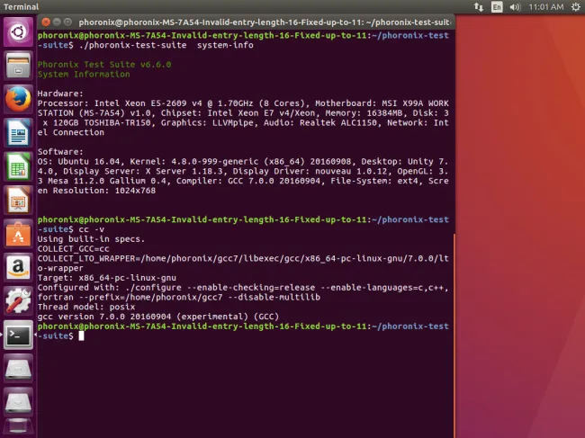Click 'COLLECT_GCC=cc' line
585x438 pixels.
pyautogui.click(x=74, y=248)
